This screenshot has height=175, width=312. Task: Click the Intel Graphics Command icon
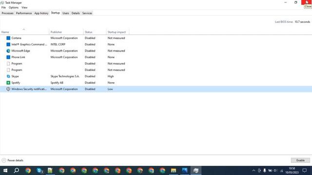tap(8, 44)
